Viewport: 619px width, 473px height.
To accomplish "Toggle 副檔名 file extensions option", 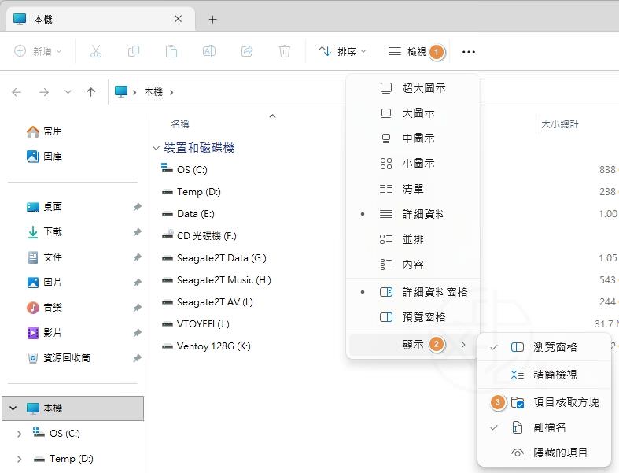I will coord(549,427).
